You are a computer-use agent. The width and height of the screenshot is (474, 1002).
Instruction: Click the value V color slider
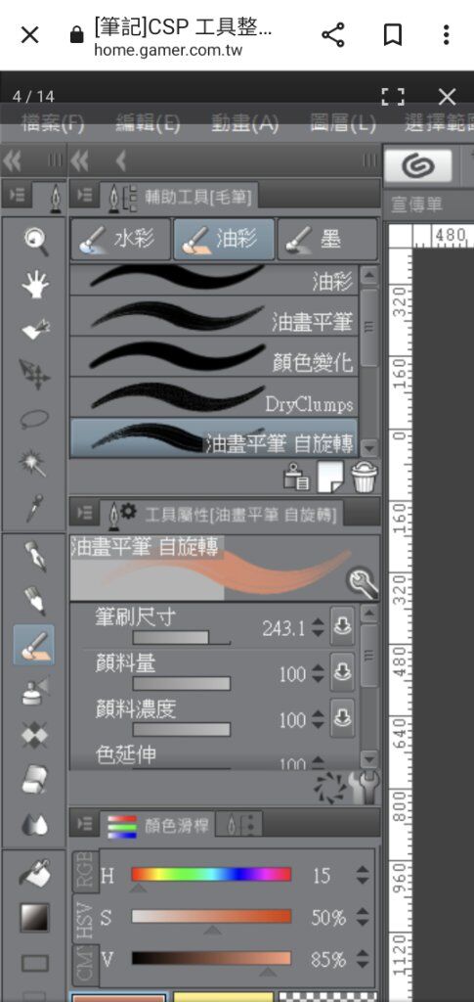click(x=211, y=959)
